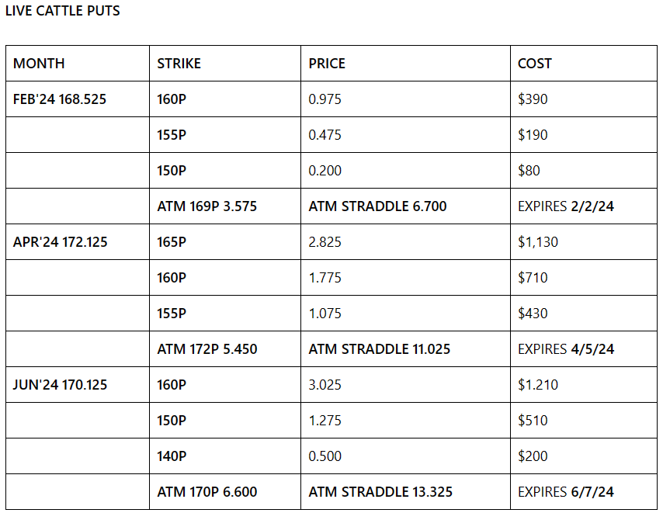Click the ATM STRADDLE 11.025 cell

pos(380,349)
